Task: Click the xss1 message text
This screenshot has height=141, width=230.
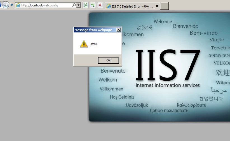Action: pyautogui.click(x=94, y=44)
